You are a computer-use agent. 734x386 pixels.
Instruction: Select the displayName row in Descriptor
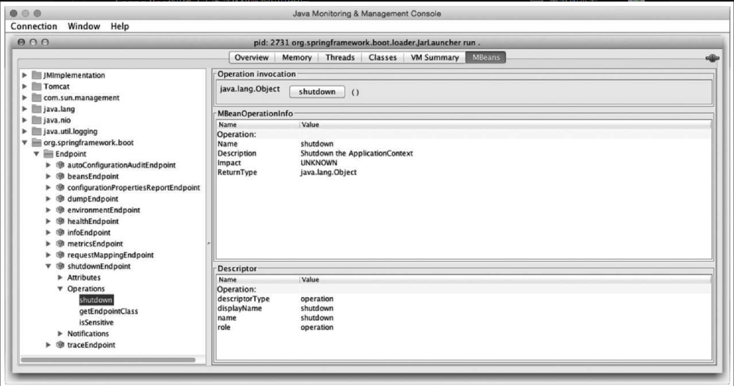click(x=464, y=308)
